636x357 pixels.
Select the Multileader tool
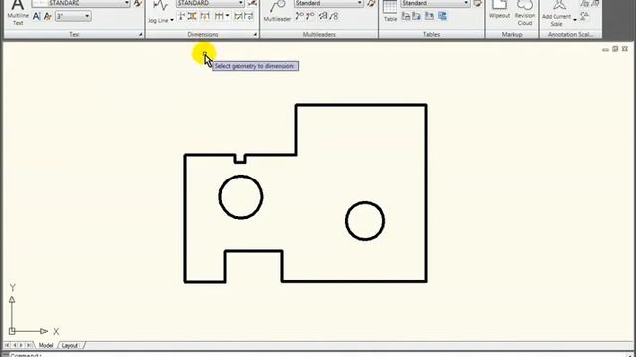(x=277, y=11)
